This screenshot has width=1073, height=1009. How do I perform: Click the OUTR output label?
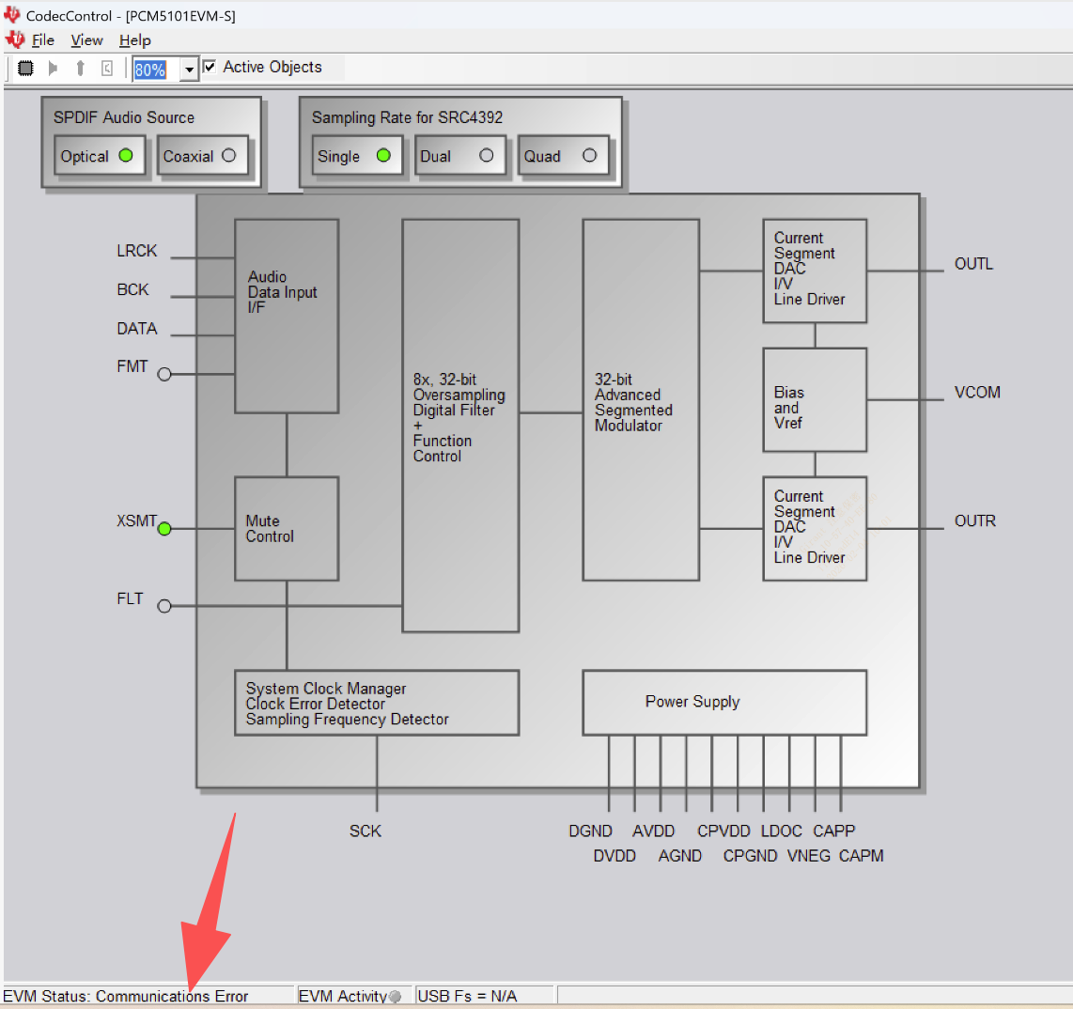pos(975,521)
